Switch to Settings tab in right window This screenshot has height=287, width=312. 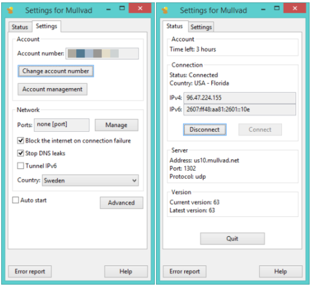[x=201, y=27]
